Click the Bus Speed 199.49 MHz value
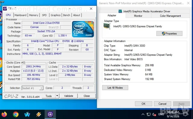The height and width of the screenshot is (119, 193). pyautogui.click(x=33, y=75)
